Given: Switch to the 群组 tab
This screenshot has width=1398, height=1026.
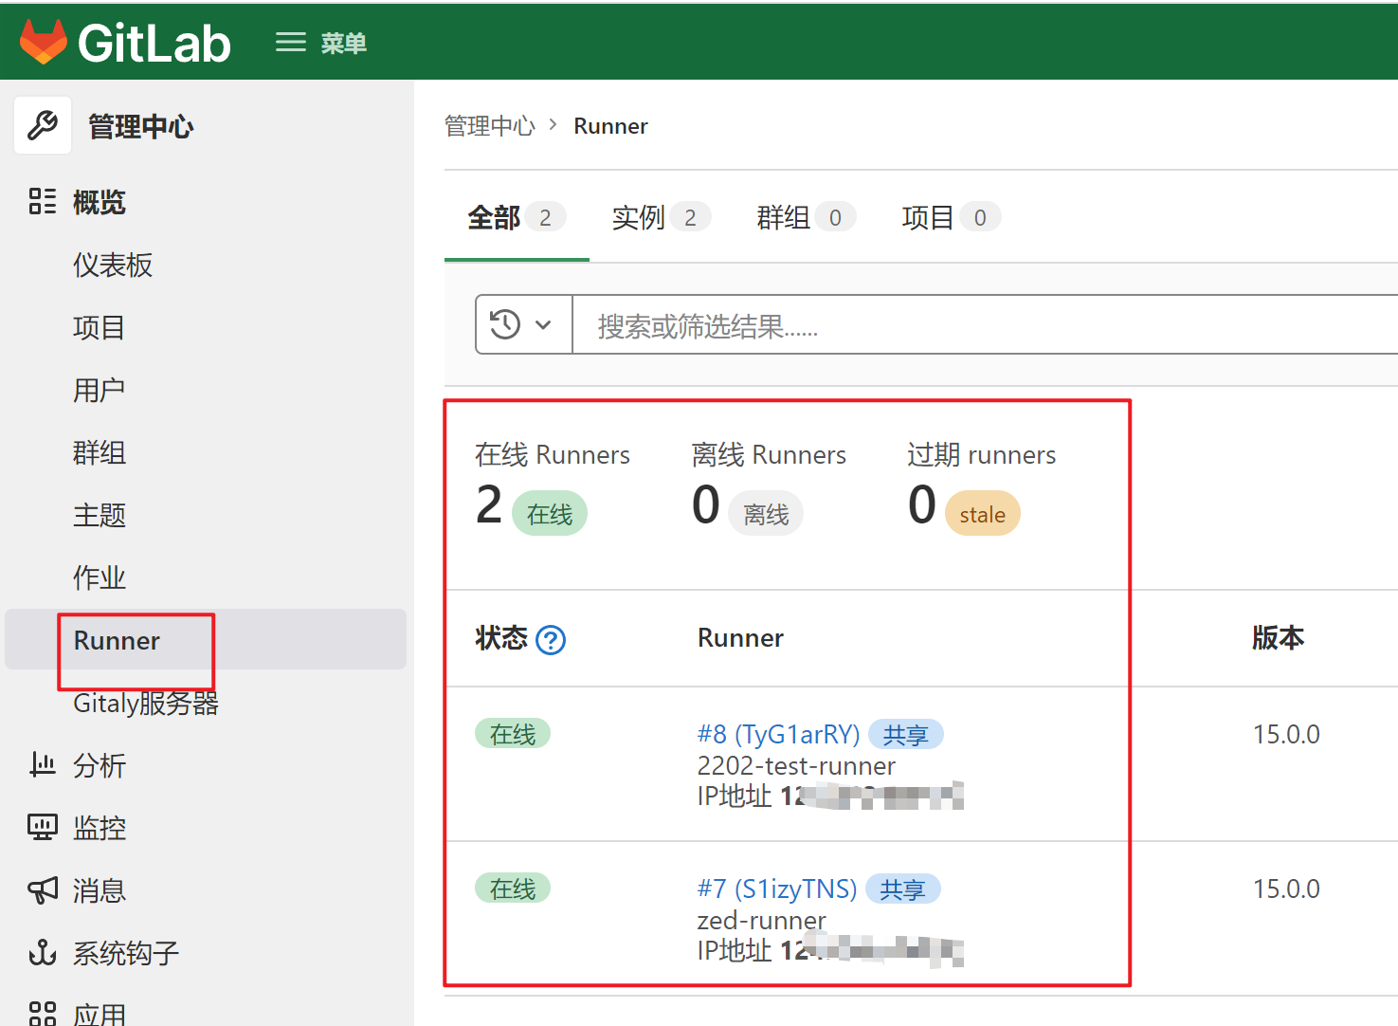Looking at the screenshot, I should [807, 218].
